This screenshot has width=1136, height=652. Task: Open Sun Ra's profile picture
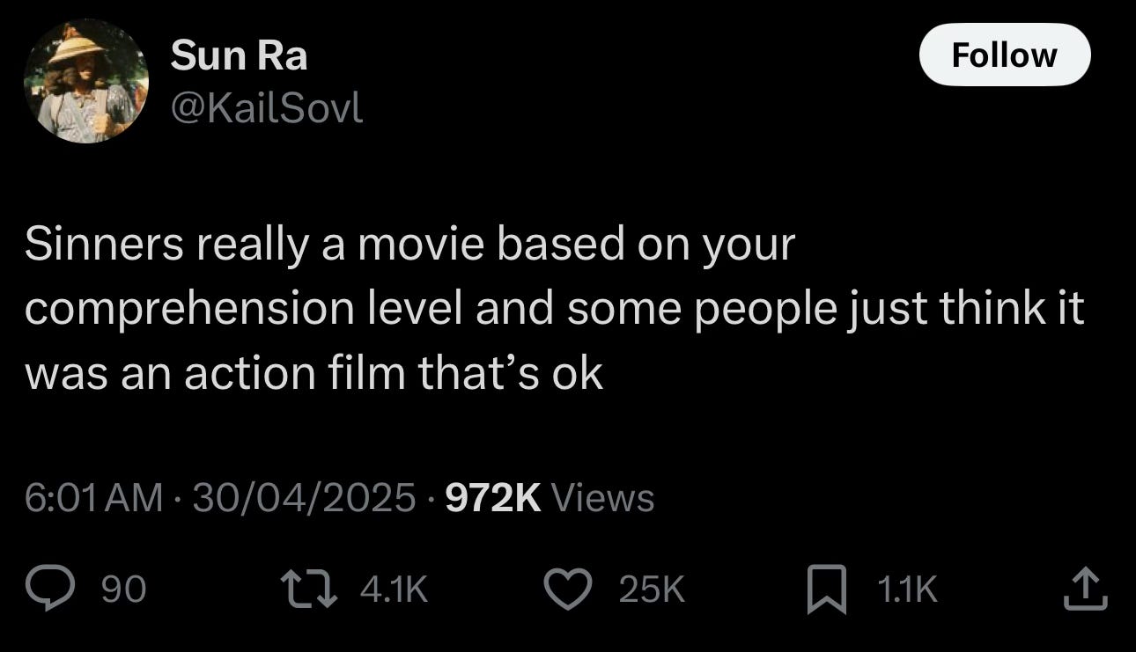coord(86,81)
